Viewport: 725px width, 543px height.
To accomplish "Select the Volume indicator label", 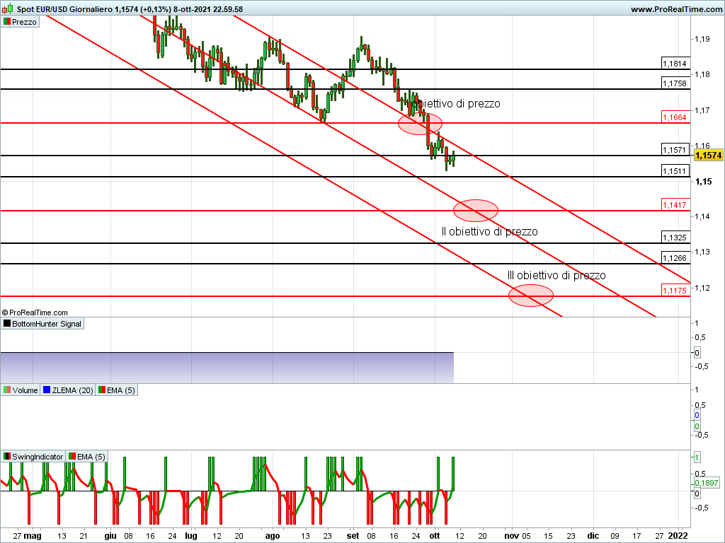I will pyautogui.click(x=25, y=390).
